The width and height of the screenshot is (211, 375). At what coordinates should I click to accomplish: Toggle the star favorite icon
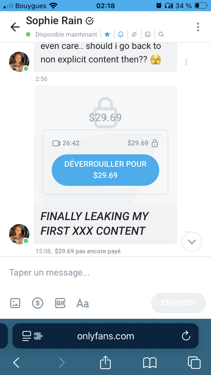pyautogui.click(x=107, y=34)
